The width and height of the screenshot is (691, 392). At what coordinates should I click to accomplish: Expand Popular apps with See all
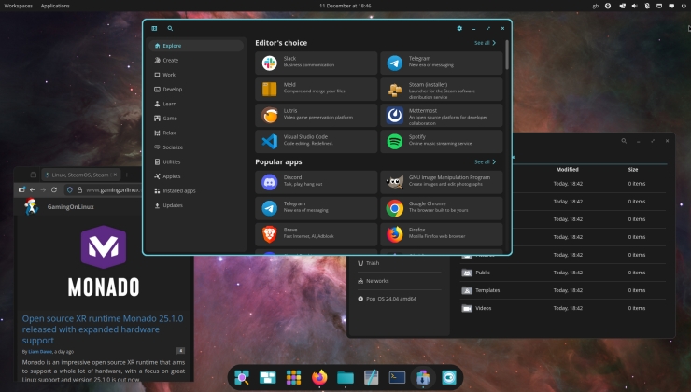click(485, 161)
